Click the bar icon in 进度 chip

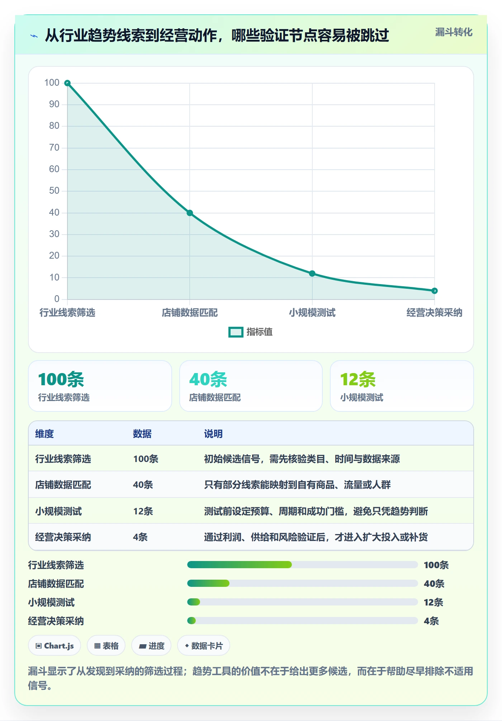(x=143, y=646)
